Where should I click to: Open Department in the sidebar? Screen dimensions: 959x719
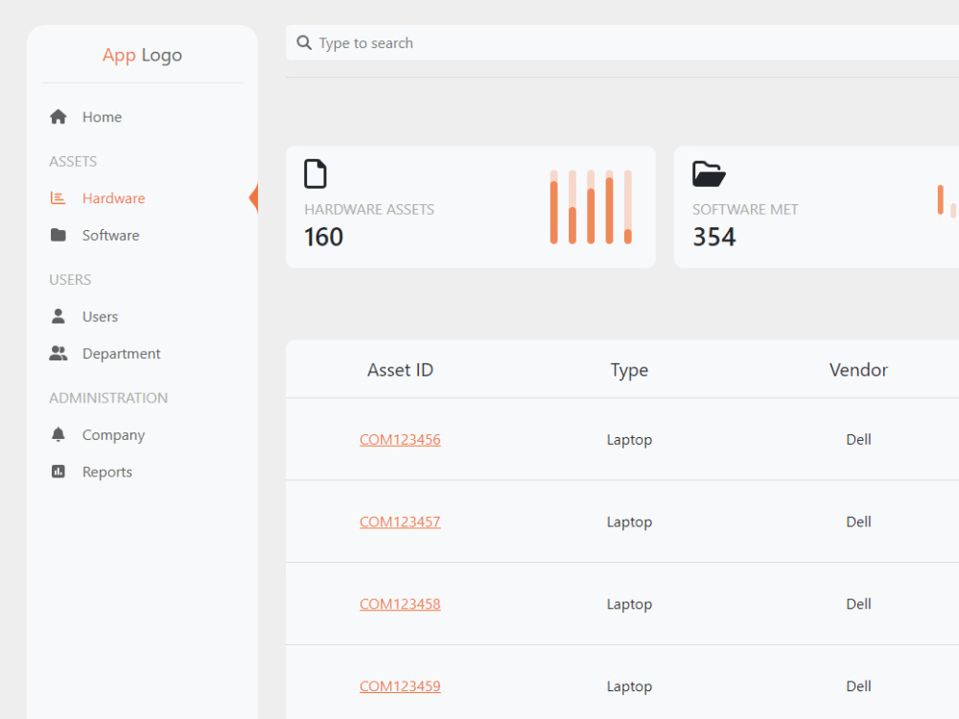click(x=121, y=354)
